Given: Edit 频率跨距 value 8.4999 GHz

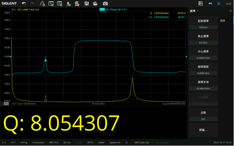Looking at the screenshot, I should [x=203, y=73].
